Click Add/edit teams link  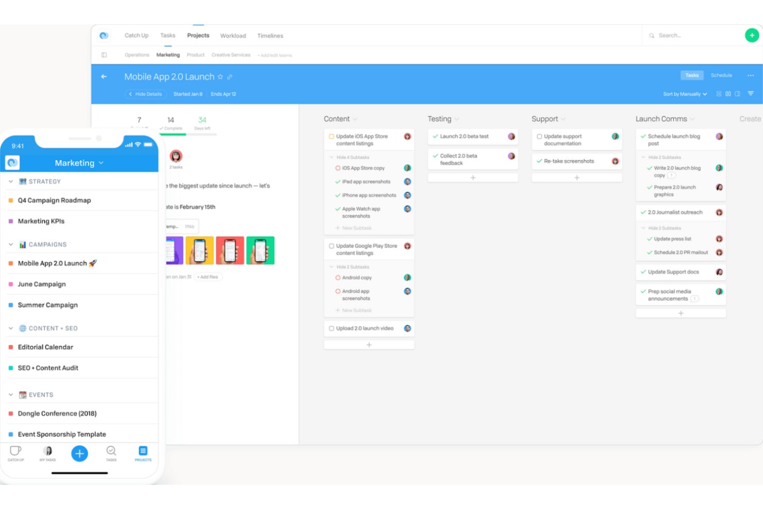pos(276,56)
